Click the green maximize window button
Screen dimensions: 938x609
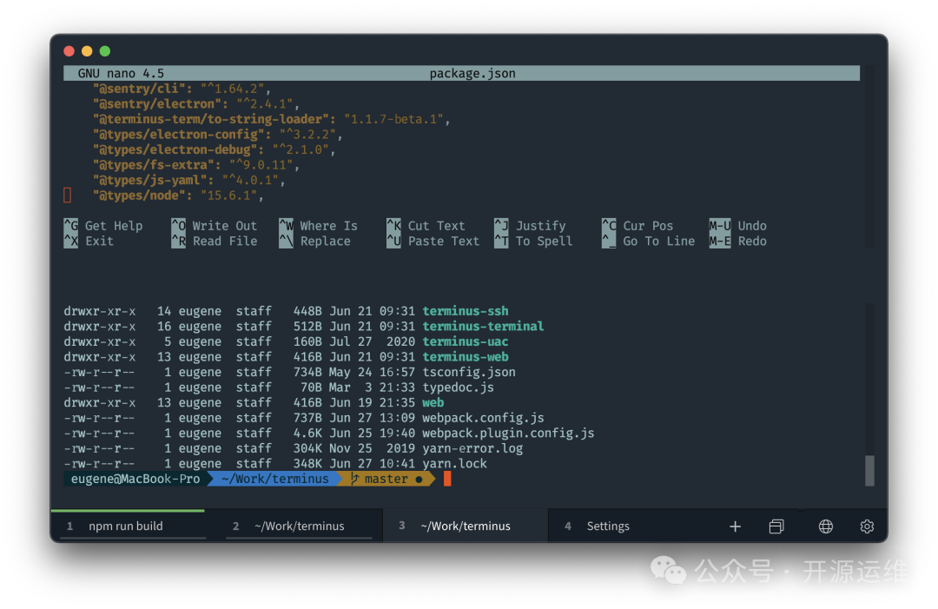pos(105,51)
